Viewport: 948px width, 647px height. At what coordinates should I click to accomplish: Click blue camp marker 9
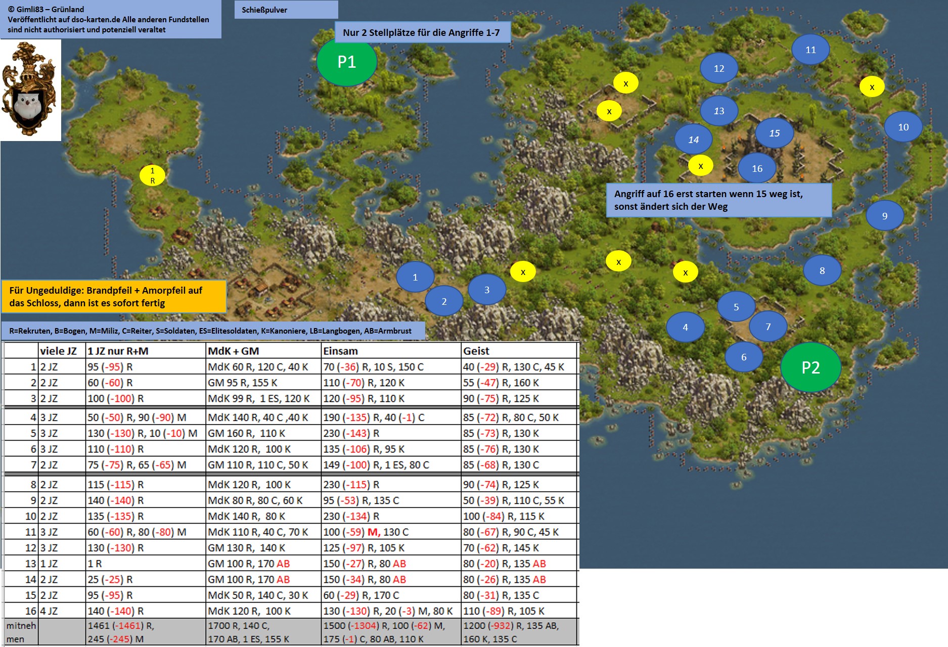884,216
